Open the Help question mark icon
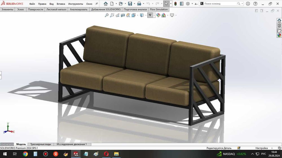Viewport: 282px width, 158px height. point(255,4)
